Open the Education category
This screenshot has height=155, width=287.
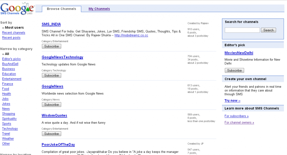pyautogui.click(x=9, y=74)
